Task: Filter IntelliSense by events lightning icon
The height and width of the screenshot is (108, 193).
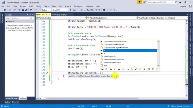Action: point(115,69)
